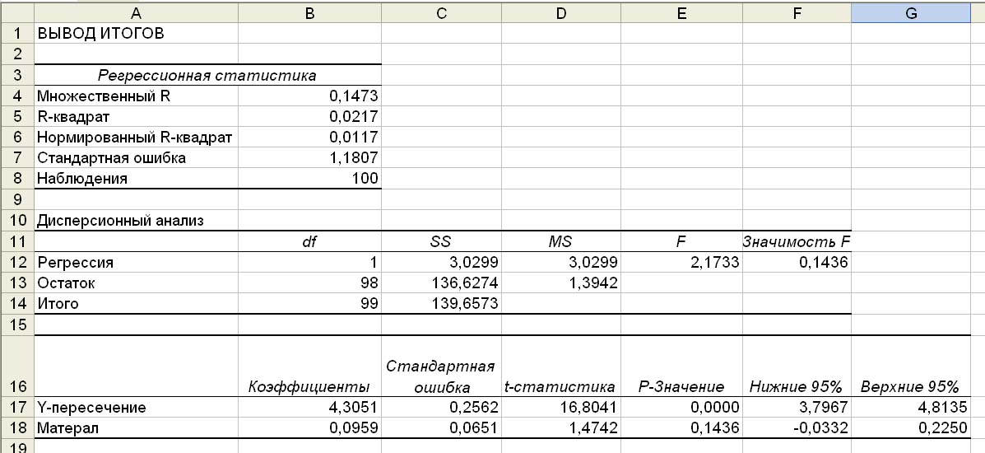Viewport: 985px width, 453px height.
Task: Select 'Нижние 95%' header cell
Action: tap(797, 366)
